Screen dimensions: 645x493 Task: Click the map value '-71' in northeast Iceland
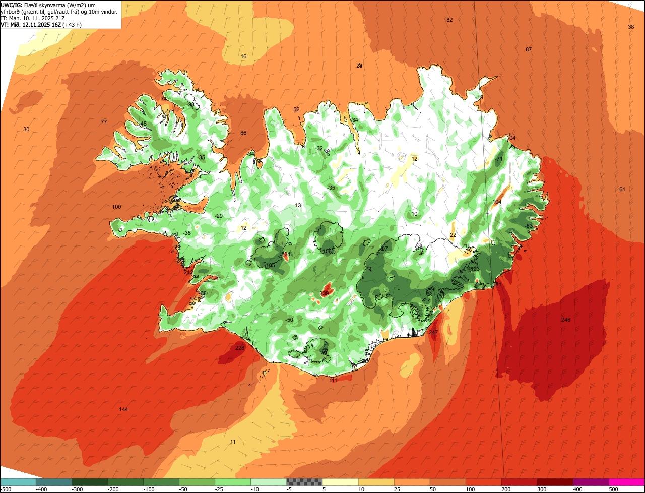click(x=499, y=159)
